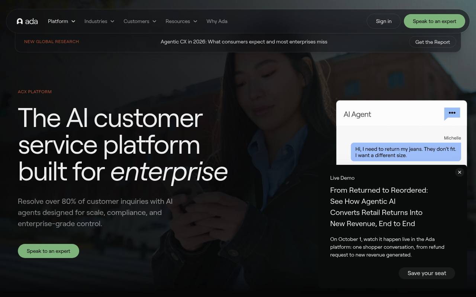Expand the Platform chevron in the navbar
This screenshot has width=476, height=297.
point(73,21)
